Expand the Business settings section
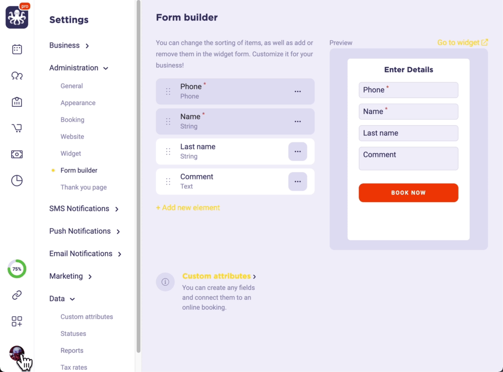The width and height of the screenshot is (503, 372). click(69, 45)
